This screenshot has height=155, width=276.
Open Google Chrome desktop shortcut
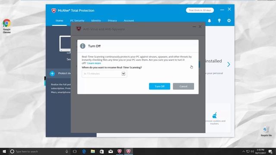[7, 26]
